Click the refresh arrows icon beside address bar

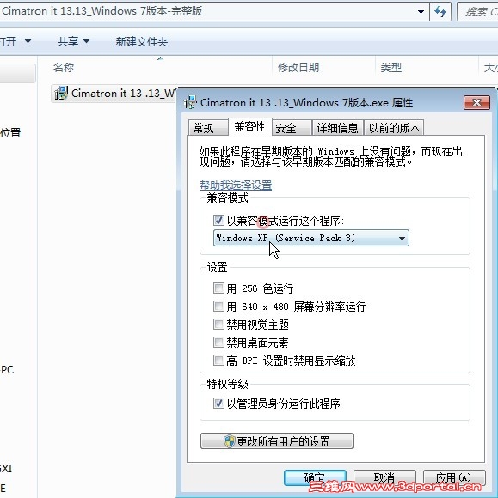click(x=440, y=12)
